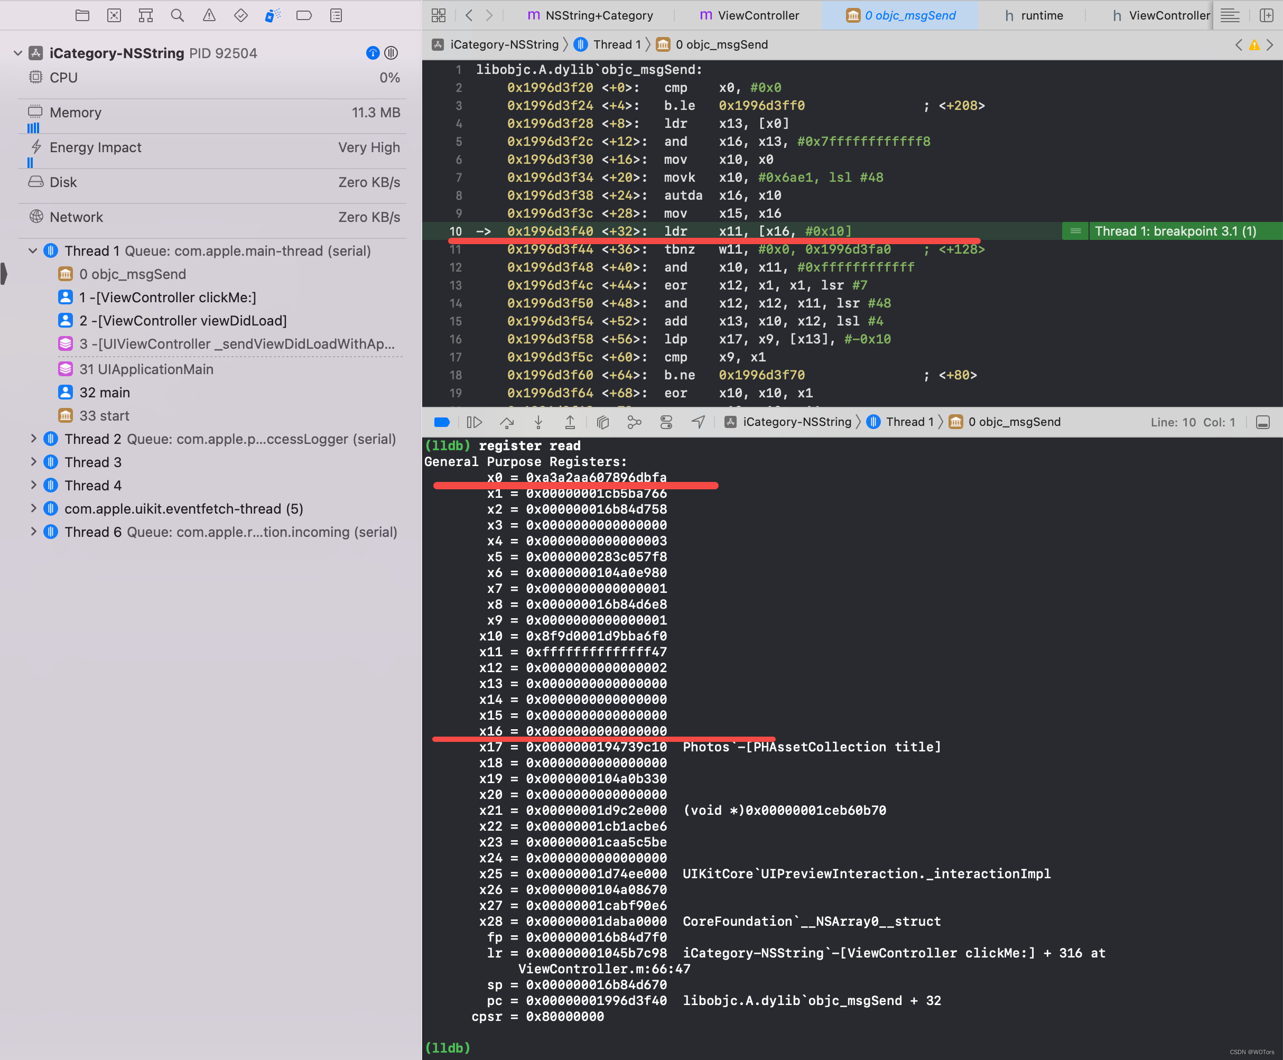Click the related items grid icon
The image size is (1283, 1060).
click(439, 15)
